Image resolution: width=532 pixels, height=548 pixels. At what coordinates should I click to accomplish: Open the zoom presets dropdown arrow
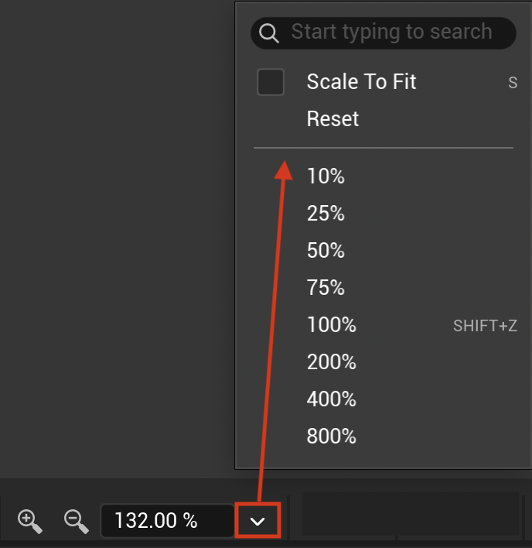click(257, 521)
